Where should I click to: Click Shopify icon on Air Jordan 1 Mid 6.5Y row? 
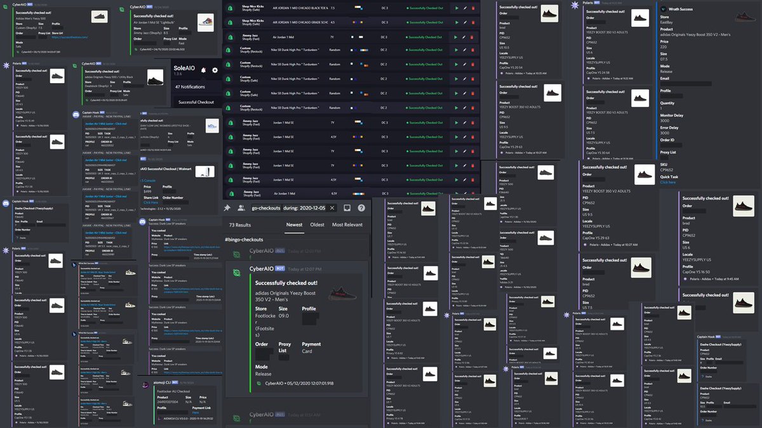tap(232, 194)
